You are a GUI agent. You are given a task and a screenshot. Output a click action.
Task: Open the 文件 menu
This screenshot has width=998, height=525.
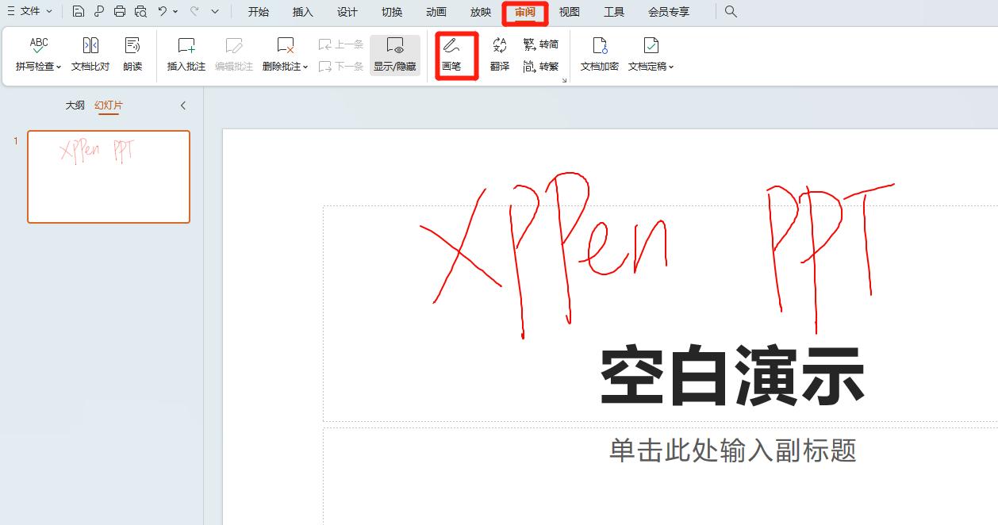pyautogui.click(x=30, y=12)
